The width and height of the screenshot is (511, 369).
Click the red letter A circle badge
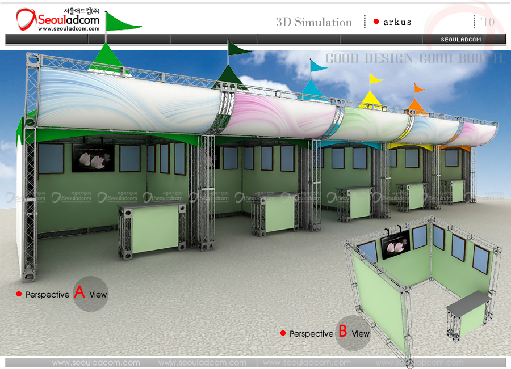[x=90, y=294]
